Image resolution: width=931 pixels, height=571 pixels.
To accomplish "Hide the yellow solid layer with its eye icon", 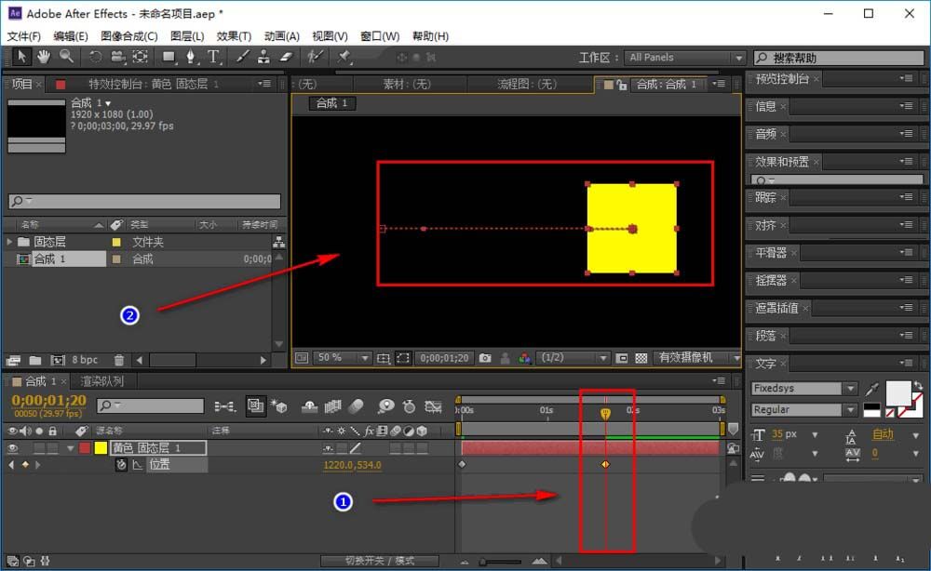I will 13,448.
